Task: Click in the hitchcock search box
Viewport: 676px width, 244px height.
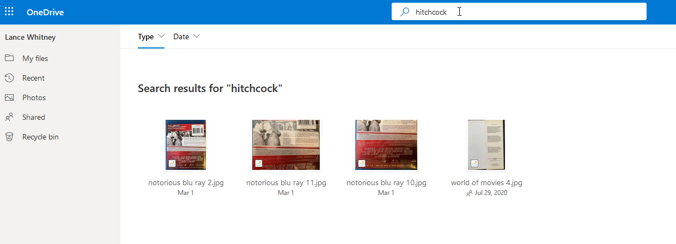Action: (x=519, y=12)
